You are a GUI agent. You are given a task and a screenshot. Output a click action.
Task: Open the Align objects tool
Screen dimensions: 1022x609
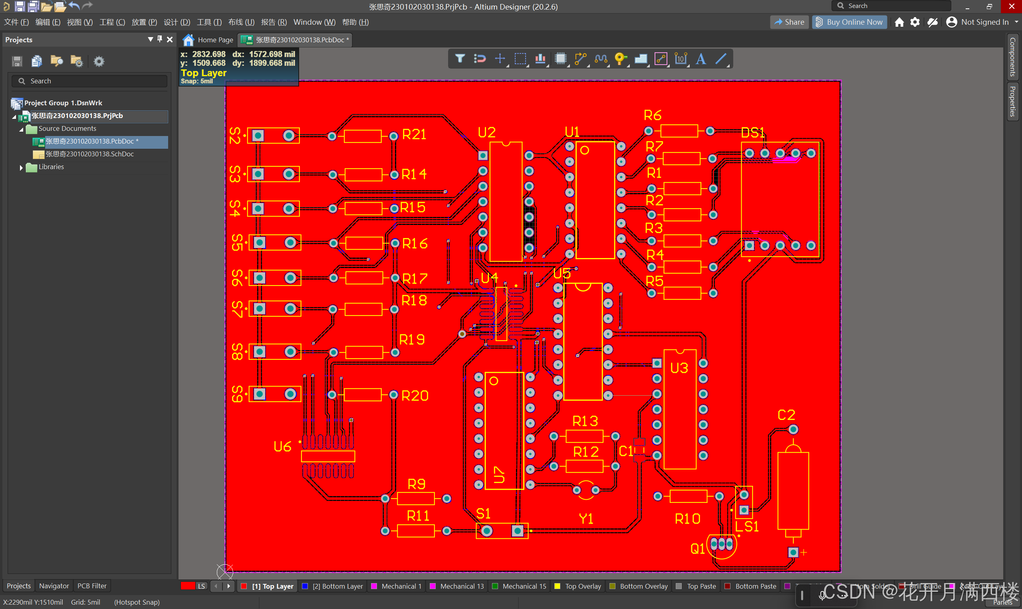[x=540, y=59]
